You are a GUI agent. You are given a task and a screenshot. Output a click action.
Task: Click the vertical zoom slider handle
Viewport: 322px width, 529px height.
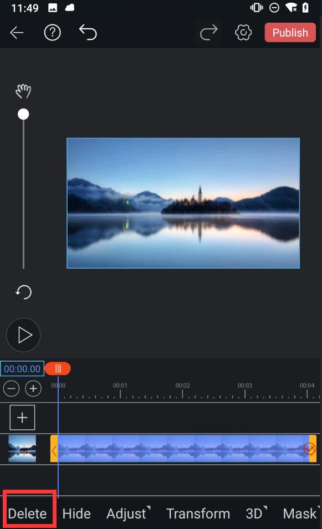pos(23,114)
